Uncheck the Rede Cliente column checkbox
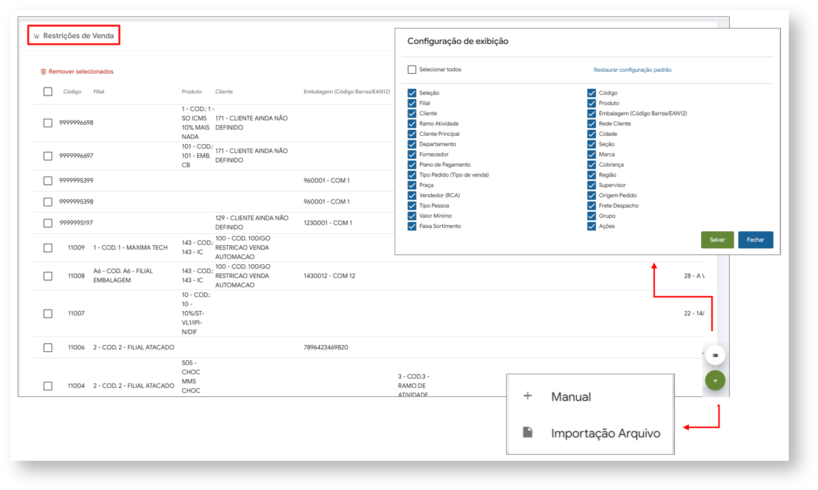Screen dimensions: 818x490 (x=591, y=124)
